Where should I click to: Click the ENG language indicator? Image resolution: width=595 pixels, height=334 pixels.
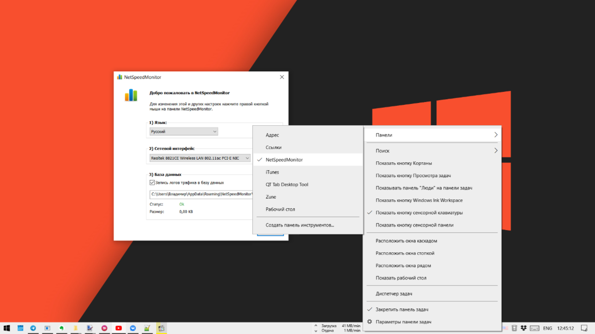pyautogui.click(x=547, y=328)
